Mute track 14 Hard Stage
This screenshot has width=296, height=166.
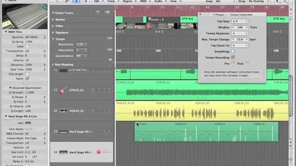click(105, 152)
